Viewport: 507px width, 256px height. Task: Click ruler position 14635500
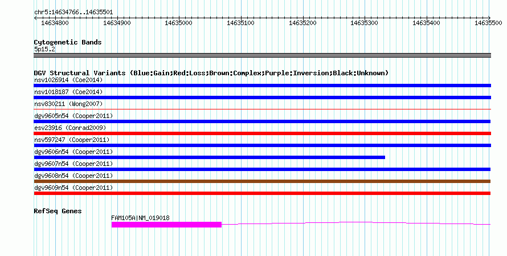click(488, 23)
